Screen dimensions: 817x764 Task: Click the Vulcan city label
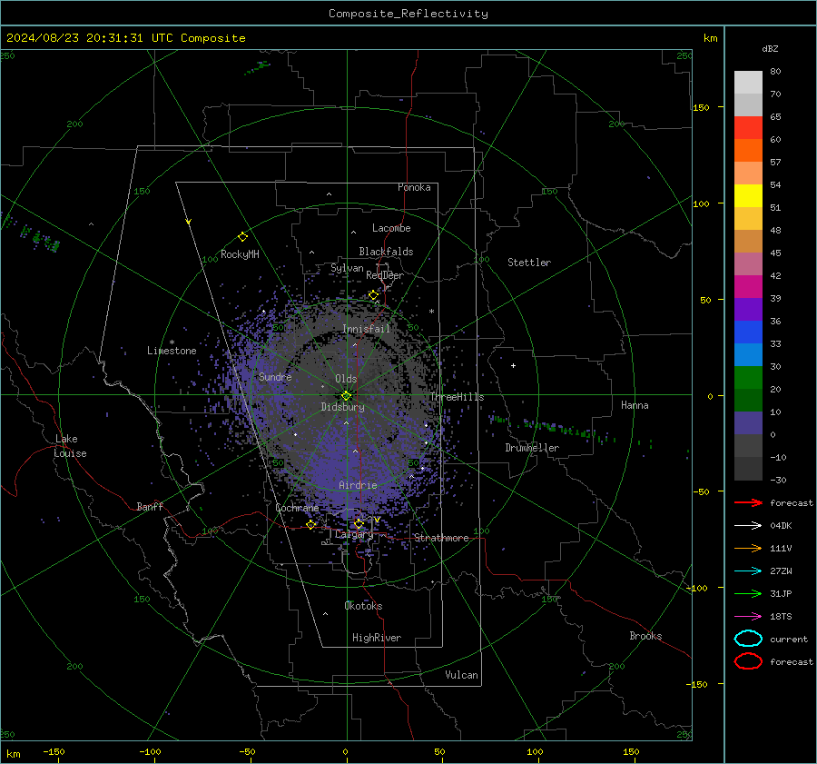click(x=461, y=675)
